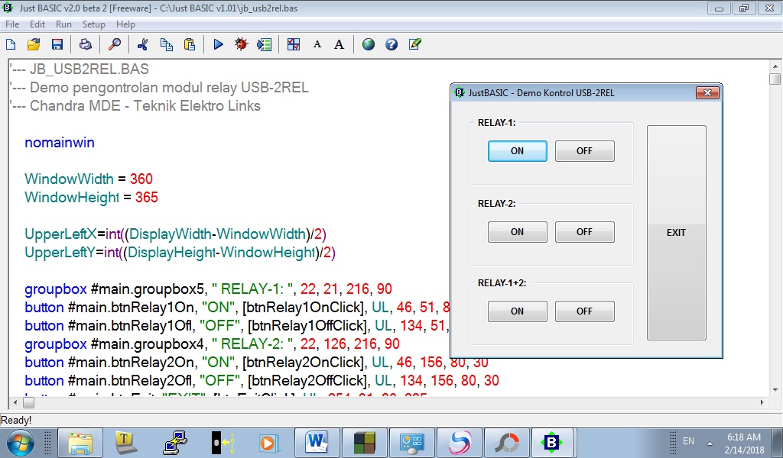
Task: Click the WindowWidth value 360
Action: click(x=141, y=179)
